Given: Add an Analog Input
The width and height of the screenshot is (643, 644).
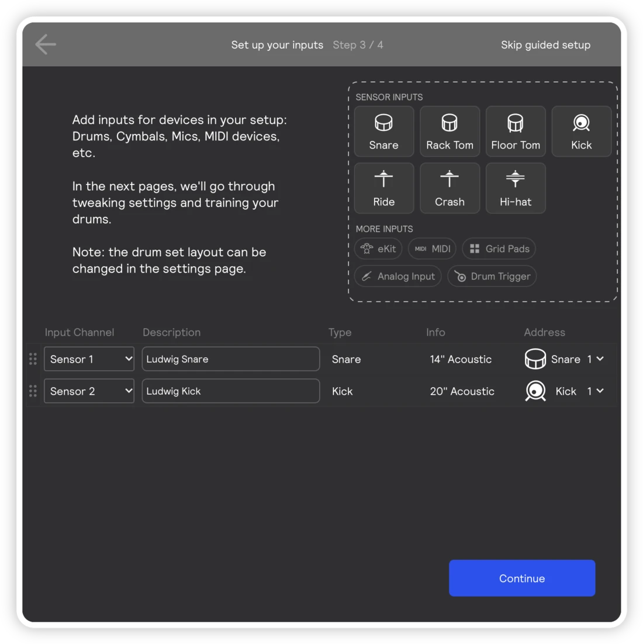Looking at the screenshot, I should [397, 276].
